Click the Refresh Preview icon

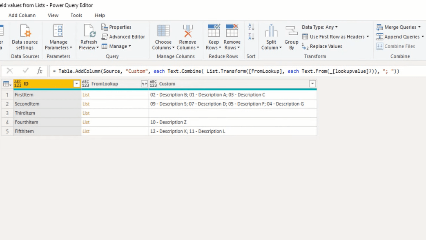tap(89, 31)
